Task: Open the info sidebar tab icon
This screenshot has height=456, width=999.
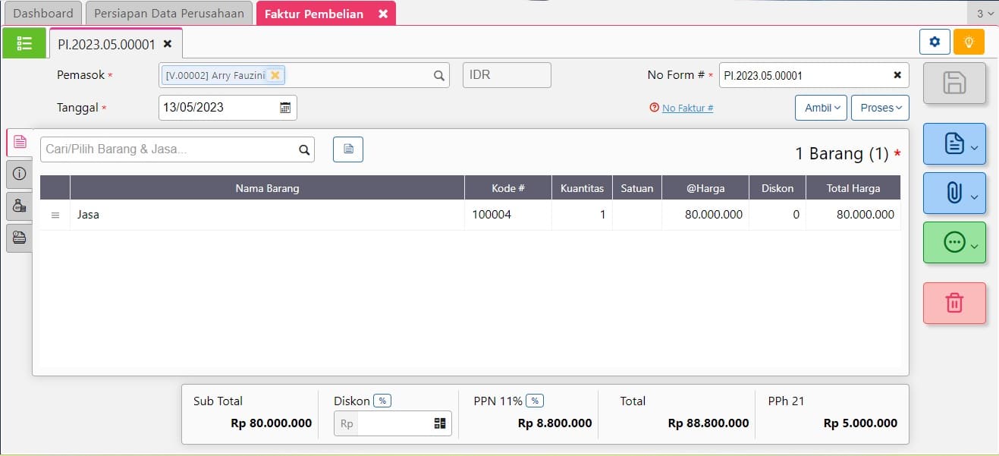Action: point(20,174)
